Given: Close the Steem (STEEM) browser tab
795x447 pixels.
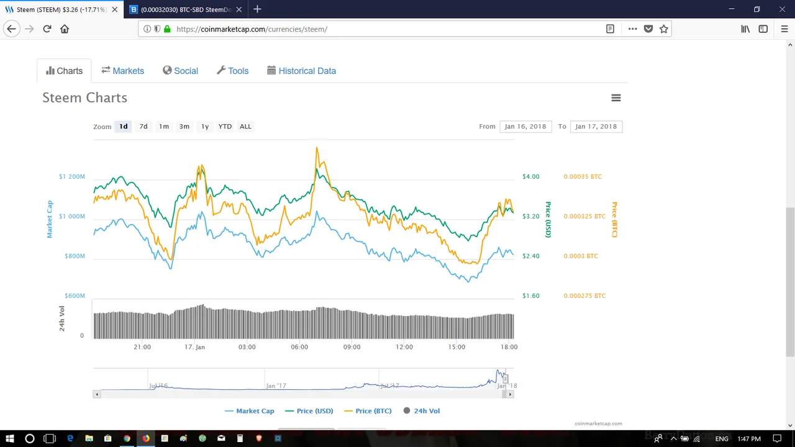Looking at the screenshot, I should (114, 9).
